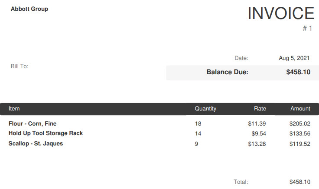The height and width of the screenshot is (189, 319).
Task: Click quantity 18 for Flour row
Action: point(198,123)
